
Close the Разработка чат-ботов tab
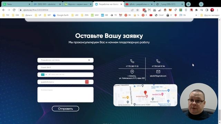[x=121, y=4]
